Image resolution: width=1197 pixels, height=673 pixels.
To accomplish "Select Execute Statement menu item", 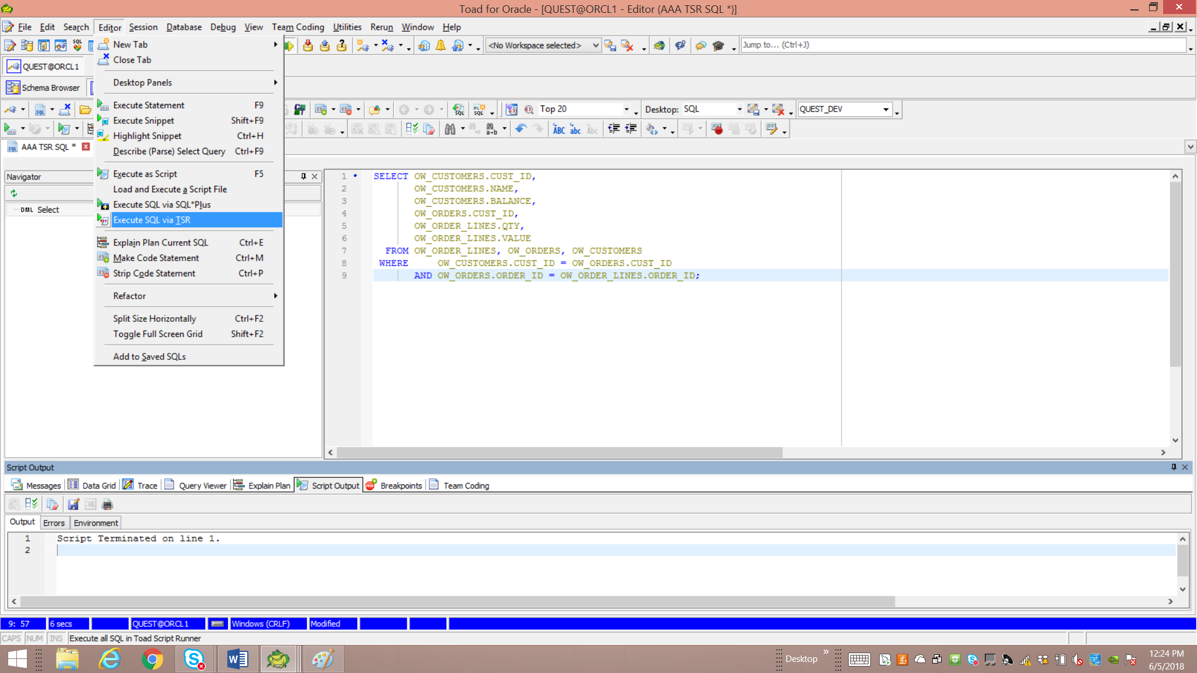I will [189, 105].
